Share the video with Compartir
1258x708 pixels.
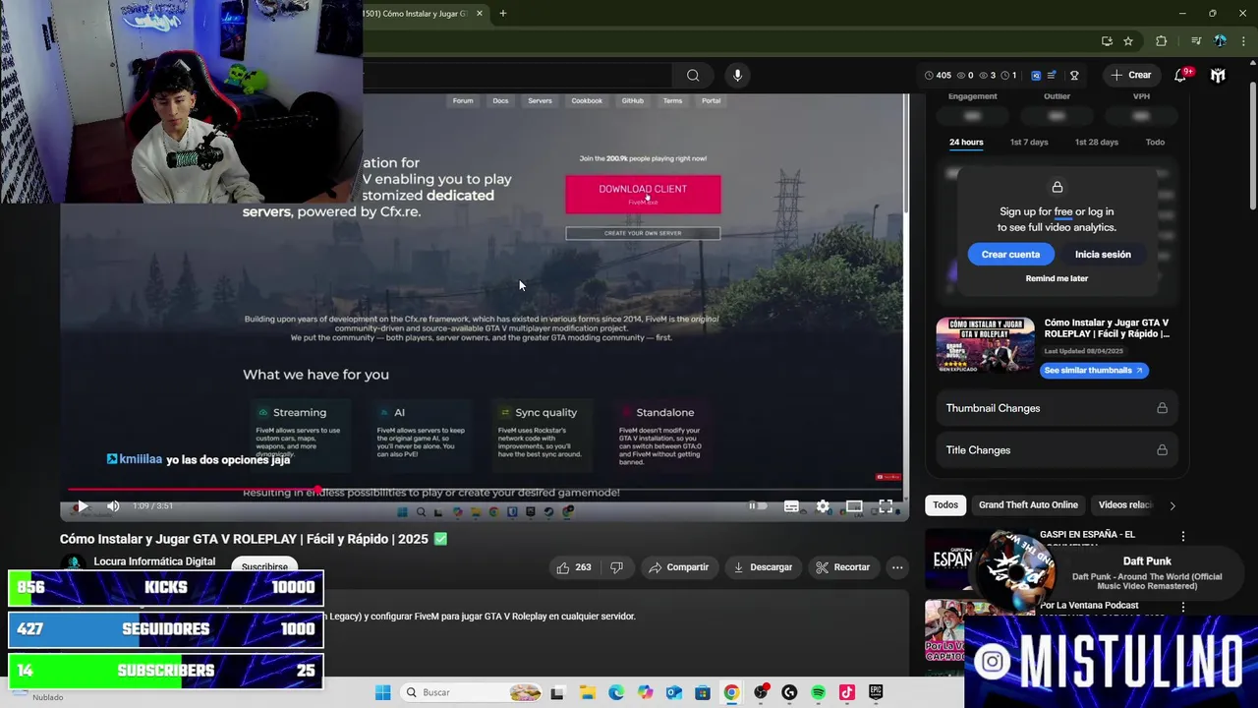[x=678, y=567]
